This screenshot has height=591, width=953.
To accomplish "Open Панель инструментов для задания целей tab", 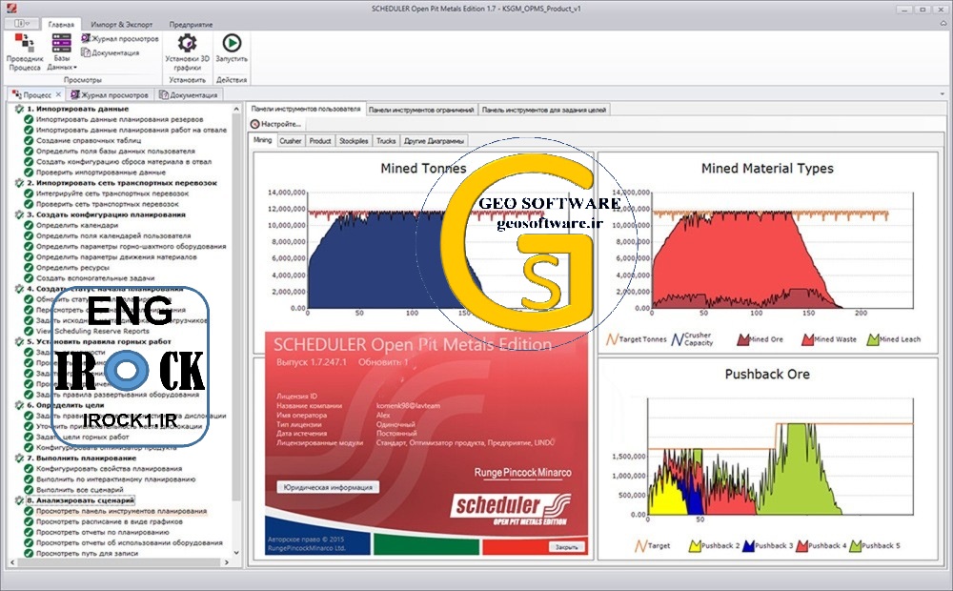I will [544, 110].
